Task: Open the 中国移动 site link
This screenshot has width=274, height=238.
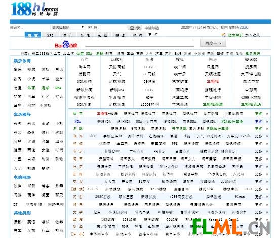Action: pos(213,97)
